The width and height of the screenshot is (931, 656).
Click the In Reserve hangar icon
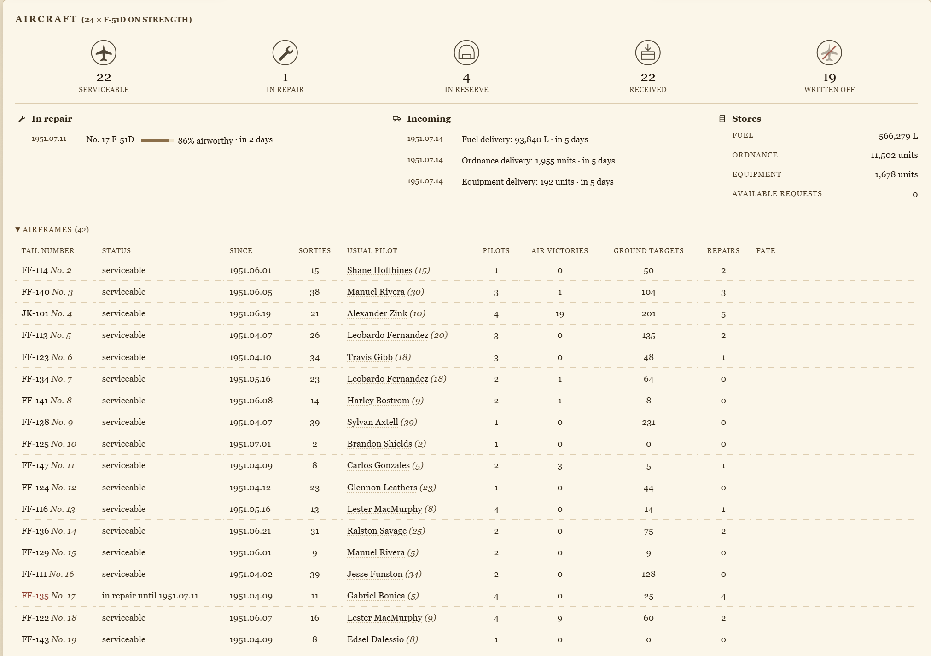[466, 52]
